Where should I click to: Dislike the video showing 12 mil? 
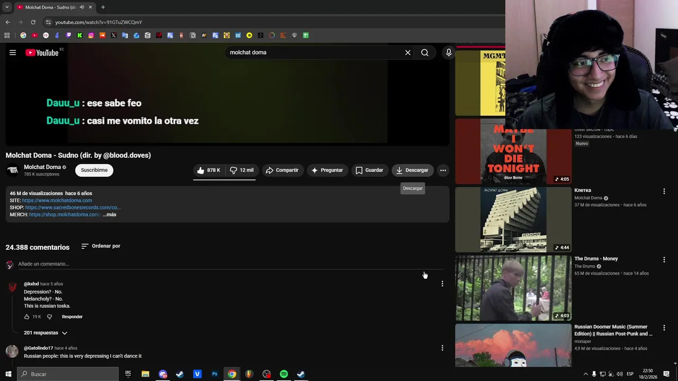point(242,170)
